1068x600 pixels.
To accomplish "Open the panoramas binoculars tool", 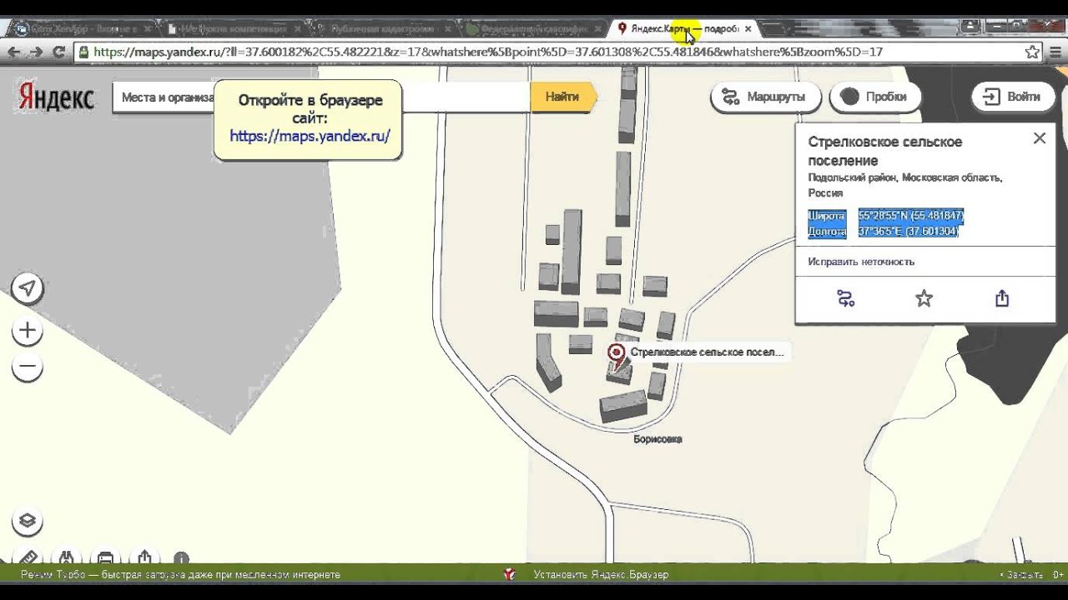I will click(67, 557).
